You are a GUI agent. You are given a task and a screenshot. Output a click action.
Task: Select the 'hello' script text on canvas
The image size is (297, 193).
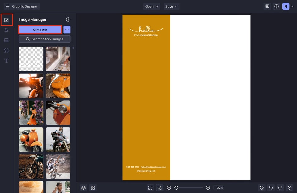coord(146,29)
